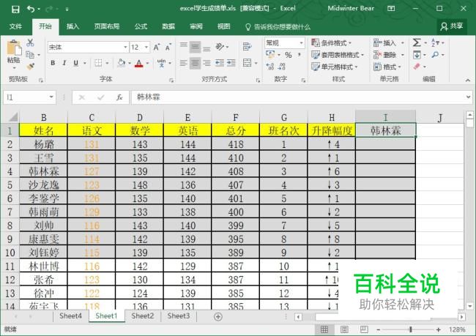
Task: Clear with the eraser icon
Action: point(417,66)
